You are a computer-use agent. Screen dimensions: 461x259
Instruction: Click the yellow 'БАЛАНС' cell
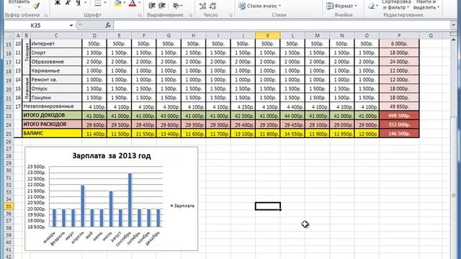coord(52,133)
